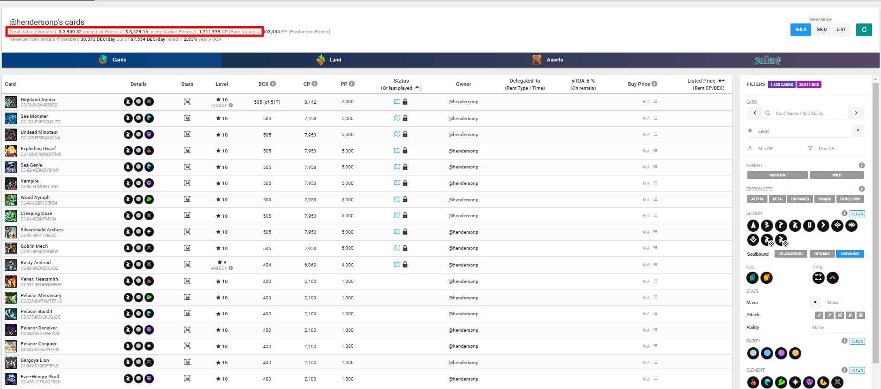The height and width of the screenshot is (389, 881).
Task: Filter by Fire element icon
Action: [x=753, y=382]
